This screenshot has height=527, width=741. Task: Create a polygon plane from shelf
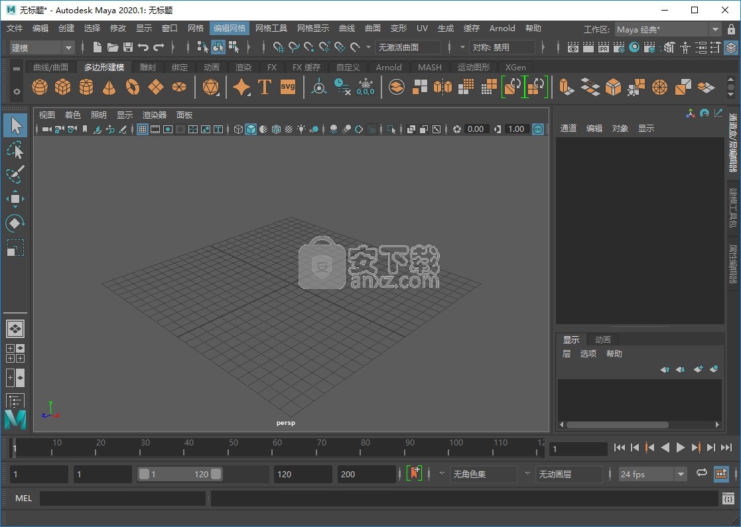point(156,87)
